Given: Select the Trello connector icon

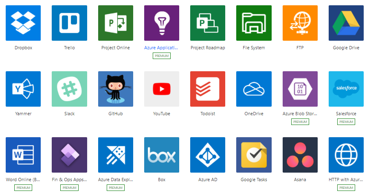Looking at the screenshot, I should [x=69, y=23].
